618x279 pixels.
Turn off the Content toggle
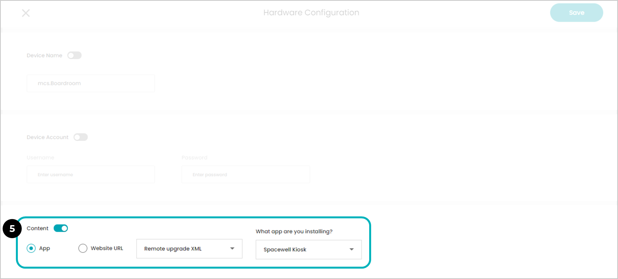coord(61,228)
